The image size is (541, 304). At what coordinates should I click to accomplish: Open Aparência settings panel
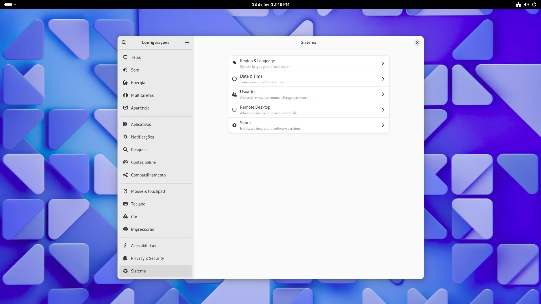(156, 108)
